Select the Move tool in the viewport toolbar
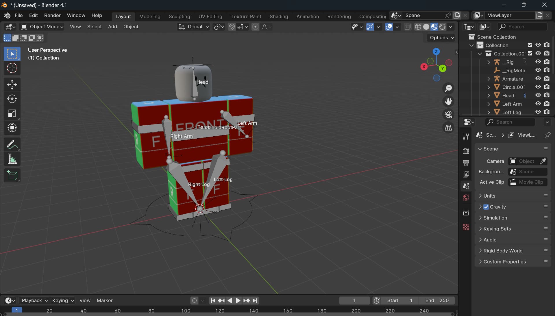 12,84
